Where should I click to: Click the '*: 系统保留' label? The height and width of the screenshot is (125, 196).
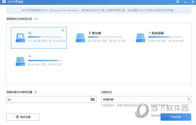(x=156, y=33)
